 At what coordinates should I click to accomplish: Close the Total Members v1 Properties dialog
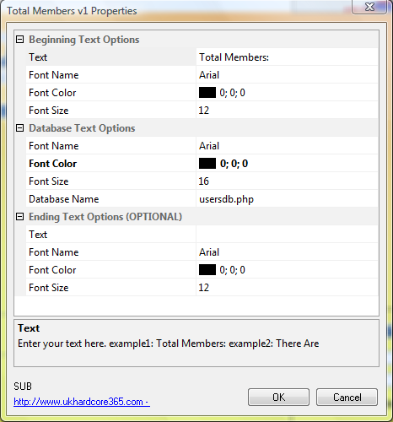[x=369, y=7]
